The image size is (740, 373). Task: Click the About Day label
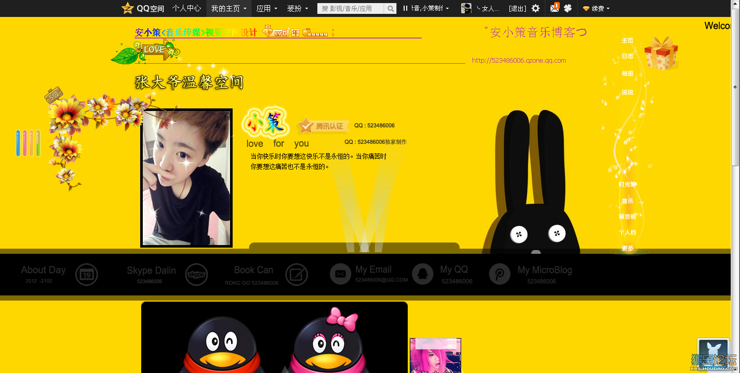point(43,270)
